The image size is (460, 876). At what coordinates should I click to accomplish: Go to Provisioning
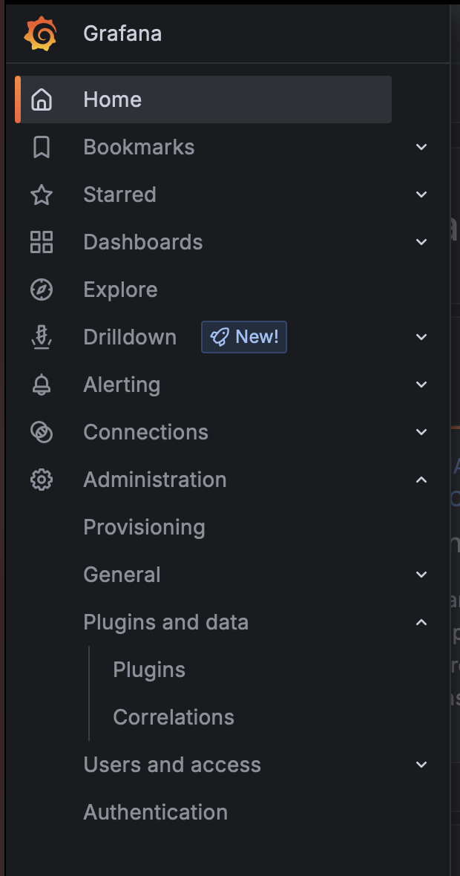pyautogui.click(x=144, y=527)
